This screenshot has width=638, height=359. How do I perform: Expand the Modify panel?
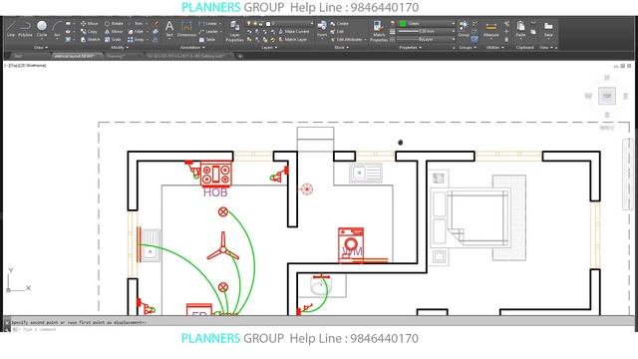pyautogui.click(x=120, y=48)
